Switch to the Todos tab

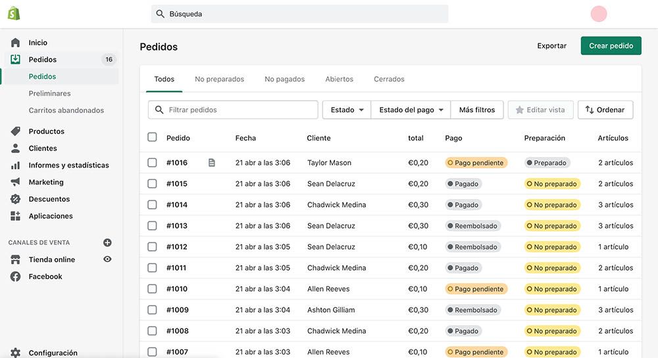(x=164, y=79)
